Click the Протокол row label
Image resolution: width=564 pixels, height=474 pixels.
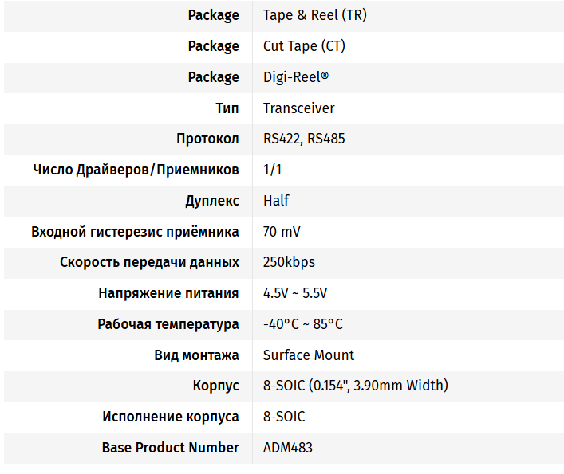coord(207,139)
